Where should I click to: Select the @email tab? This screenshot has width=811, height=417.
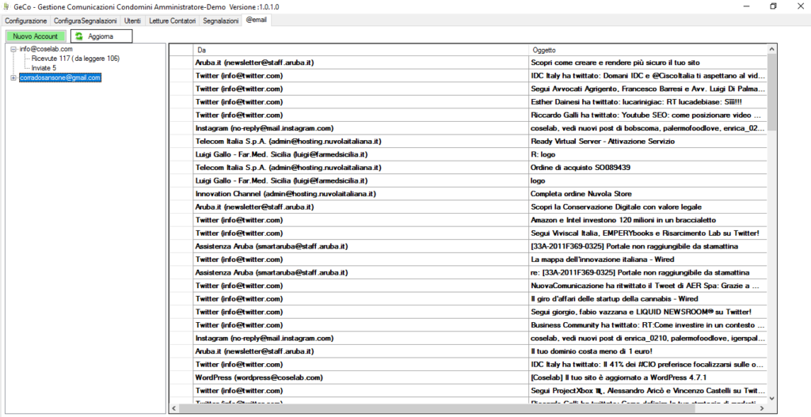[257, 20]
